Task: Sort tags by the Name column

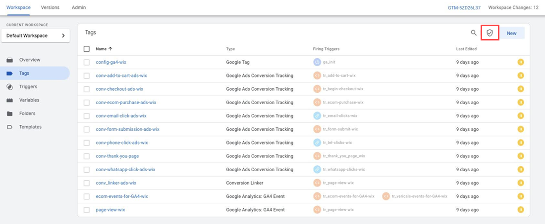Action: pyautogui.click(x=104, y=49)
